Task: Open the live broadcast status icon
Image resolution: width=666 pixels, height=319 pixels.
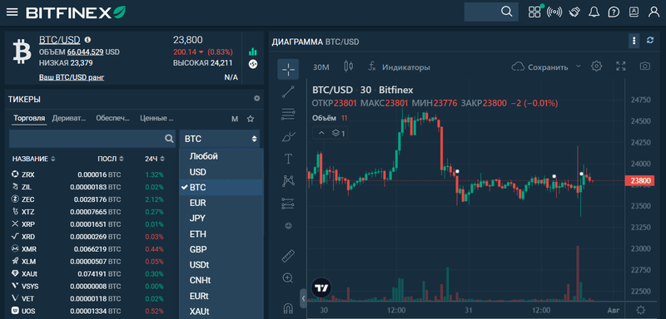Action: 554,12
